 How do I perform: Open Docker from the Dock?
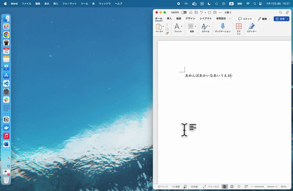point(6,128)
